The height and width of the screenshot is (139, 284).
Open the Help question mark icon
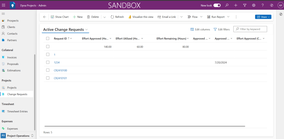pos(263,5)
